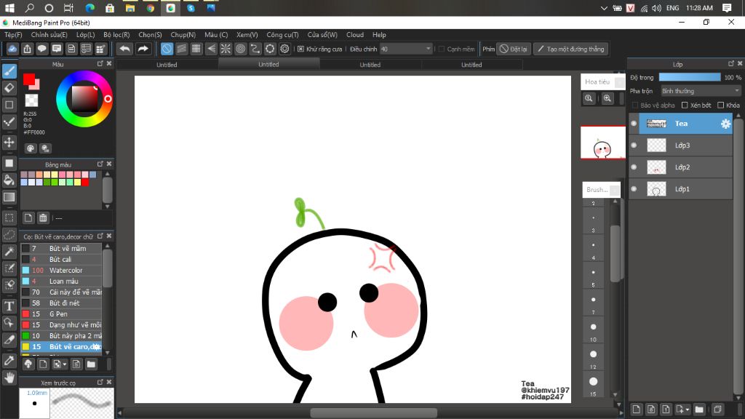Open the Bộ lọc(R) menu
The height and width of the screenshot is (419, 745).
click(116, 34)
